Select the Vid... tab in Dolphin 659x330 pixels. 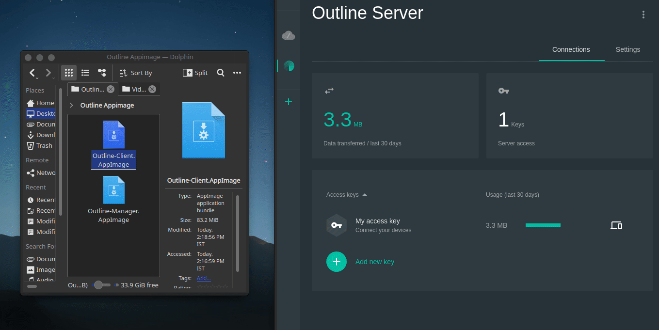click(138, 89)
